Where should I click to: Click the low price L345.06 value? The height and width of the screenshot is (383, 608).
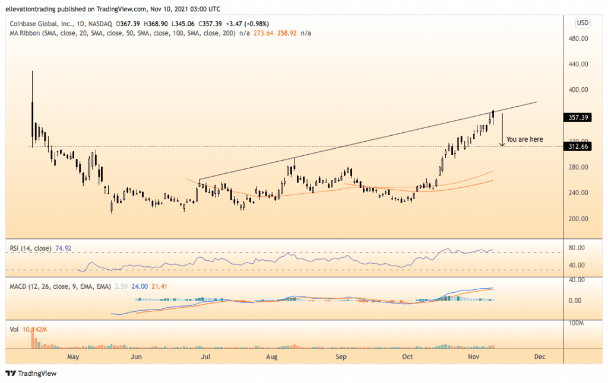click(183, 24)
